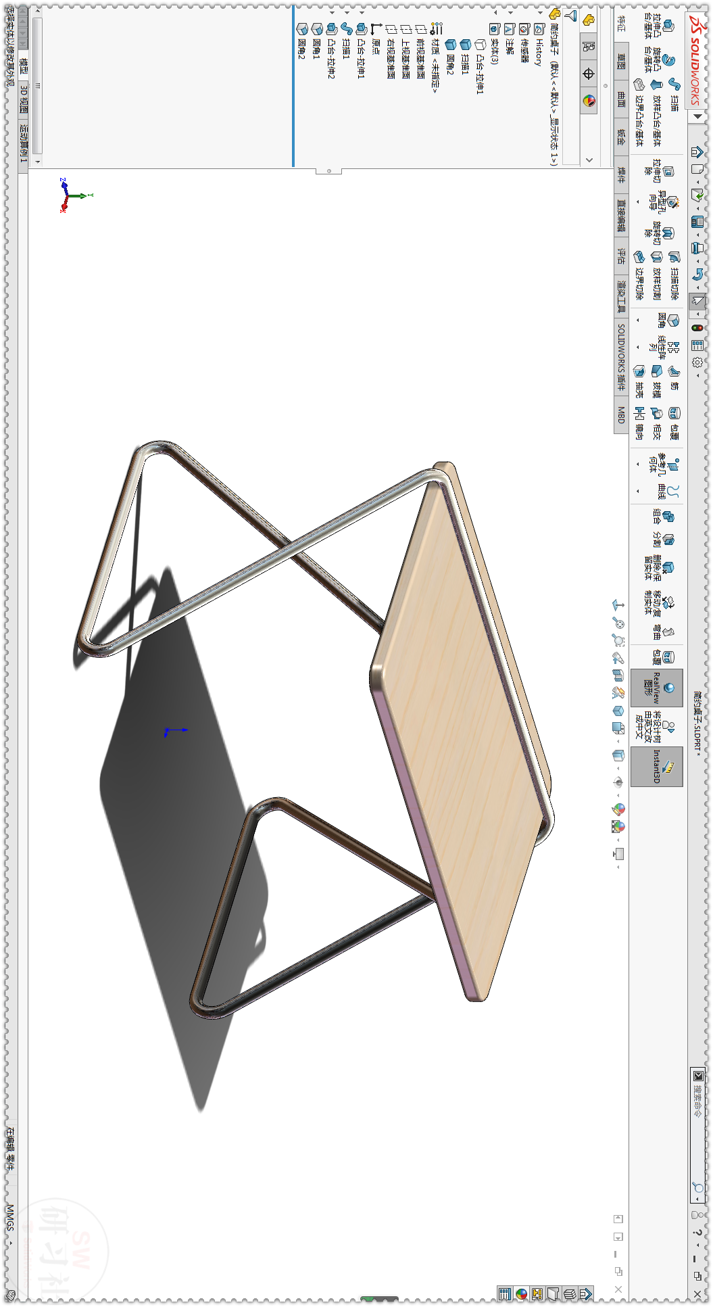Click the Undo arrow icon
The width and height of the screenshot is (713, 1307).
[x=697, y=274]
